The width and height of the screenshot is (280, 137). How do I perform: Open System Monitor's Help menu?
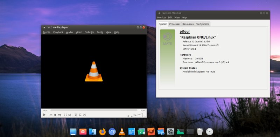[x=184, y=18]
